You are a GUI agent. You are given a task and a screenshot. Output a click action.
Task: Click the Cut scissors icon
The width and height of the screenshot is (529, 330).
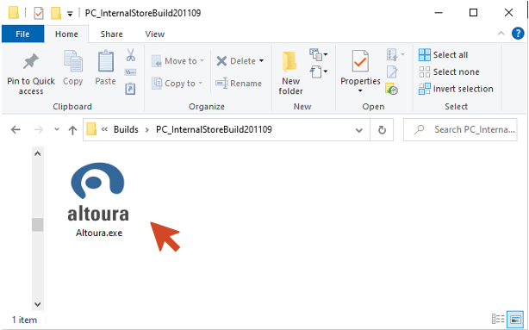(131, 55)
